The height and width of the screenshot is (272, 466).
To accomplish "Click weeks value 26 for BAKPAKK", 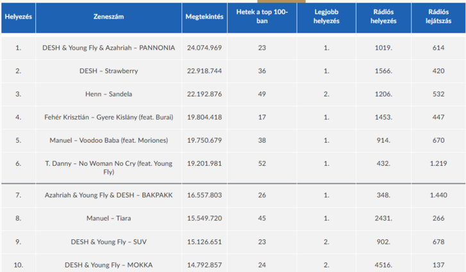I will pyautogui.click(x=262, y=195).
